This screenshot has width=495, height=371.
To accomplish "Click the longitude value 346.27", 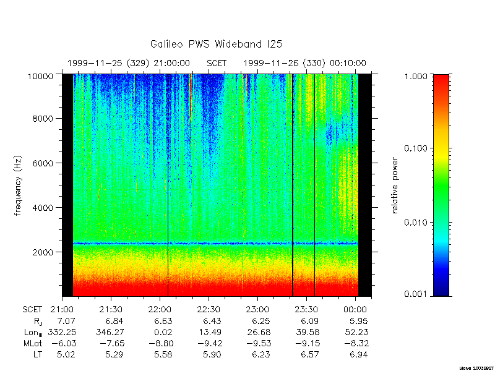I will click(x=110, y=332).
